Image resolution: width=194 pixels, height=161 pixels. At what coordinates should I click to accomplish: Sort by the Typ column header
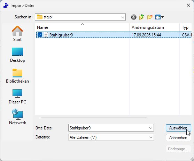coord(185,27)
